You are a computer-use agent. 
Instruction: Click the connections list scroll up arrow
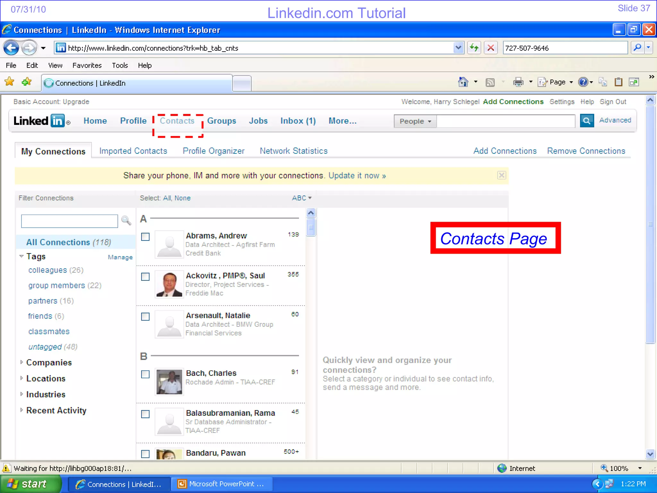(311, 213)
